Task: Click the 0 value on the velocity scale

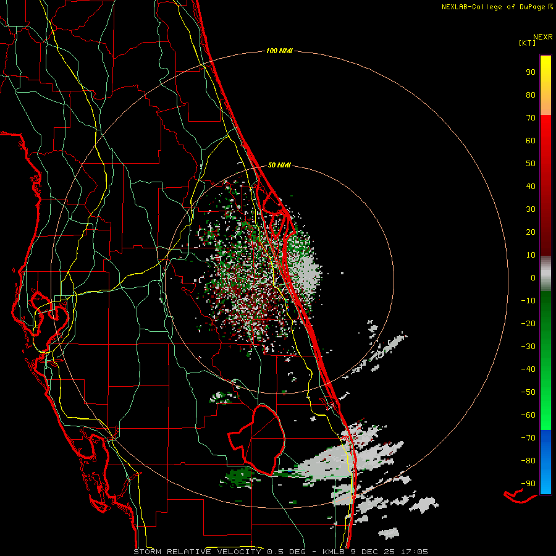Action: [x=533, y=277]
